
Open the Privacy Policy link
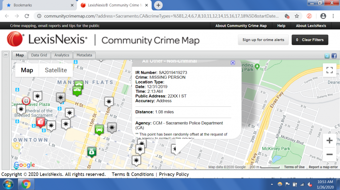(x=174, y=174)
